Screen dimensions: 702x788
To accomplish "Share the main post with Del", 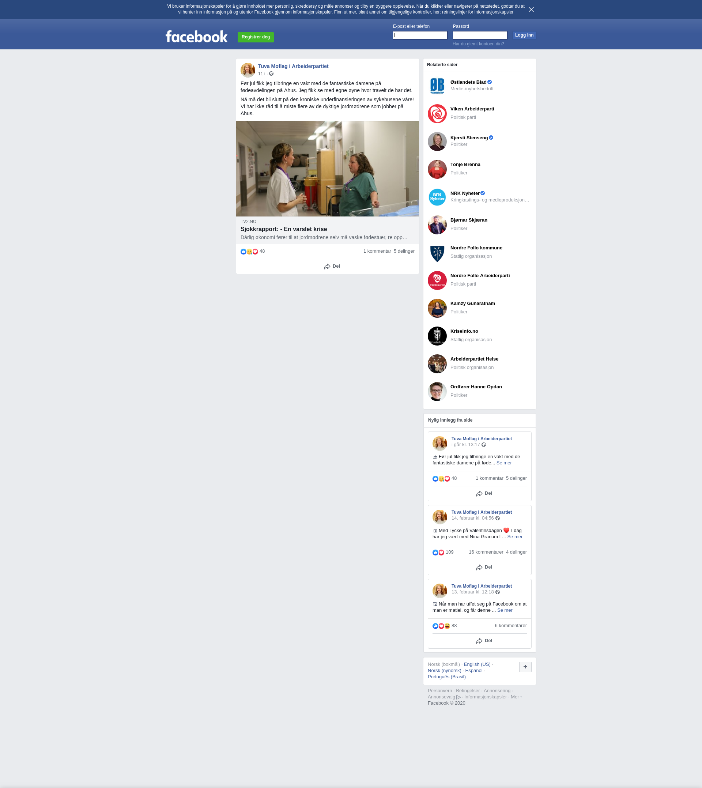I will pyautogui.click(x=332, y=267).
